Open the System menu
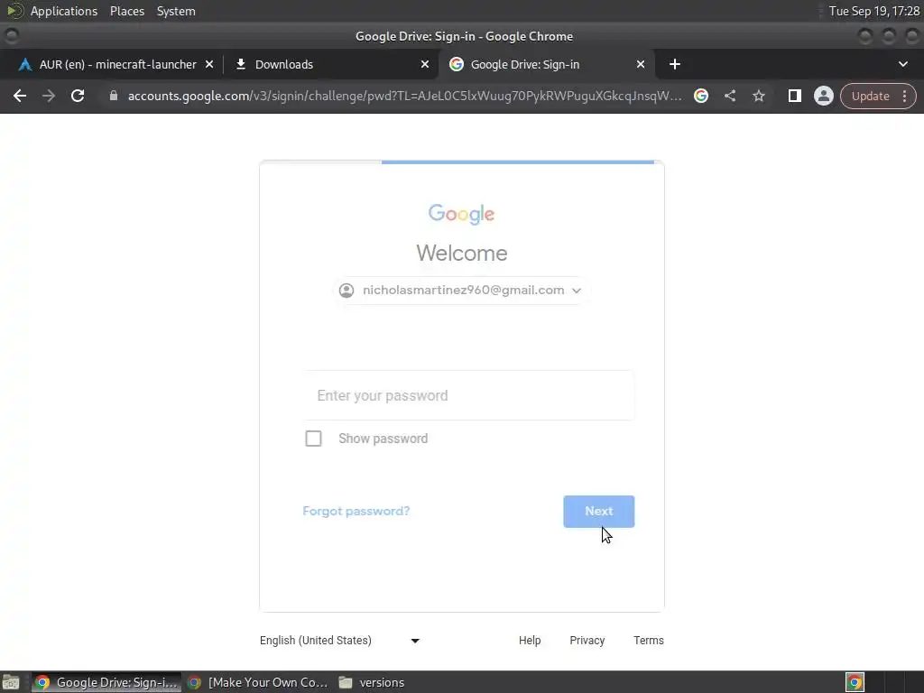Image resolution: width=924 pixels, height=693 pixels. click(x=176, y=11)
